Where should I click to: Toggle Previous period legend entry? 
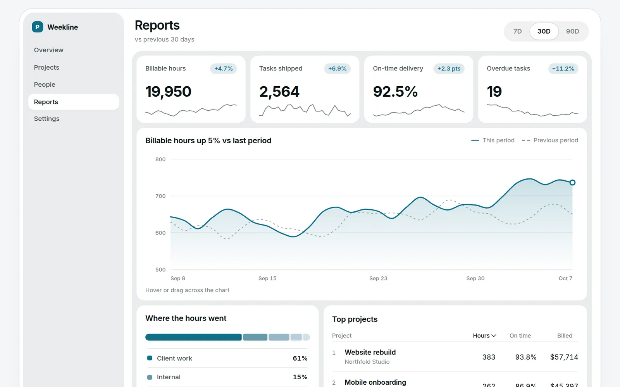tap(550, 140)
